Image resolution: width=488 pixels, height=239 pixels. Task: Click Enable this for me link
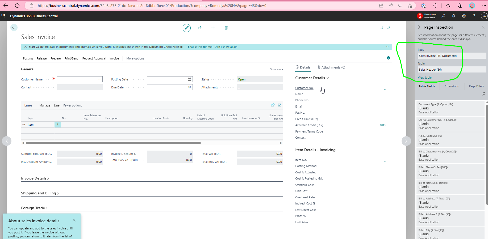click(x=200, y=47)
